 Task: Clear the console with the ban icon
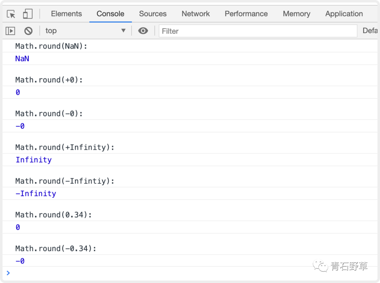[28, 31]
